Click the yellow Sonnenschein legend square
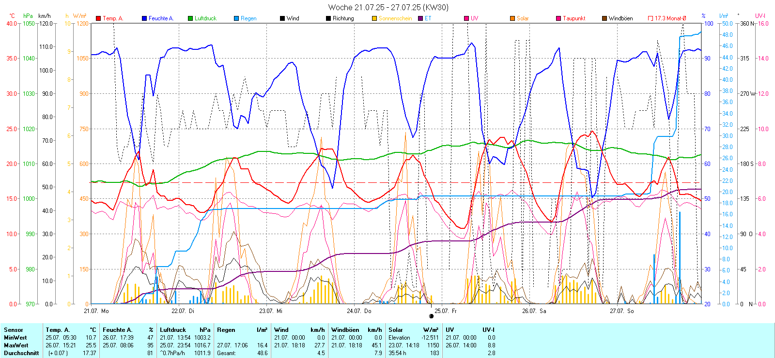775x358 pixels. 374,18
